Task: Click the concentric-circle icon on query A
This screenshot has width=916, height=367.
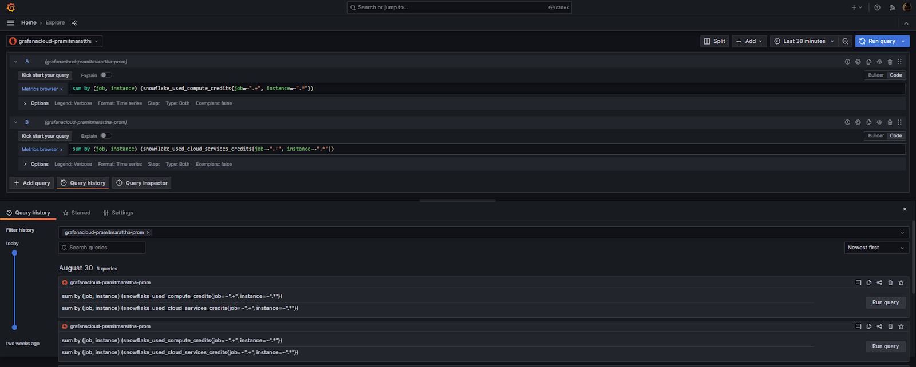Action: (858, 62)
